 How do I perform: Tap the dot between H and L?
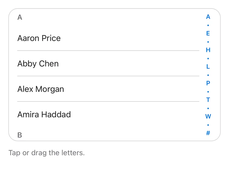pos(208,59)
